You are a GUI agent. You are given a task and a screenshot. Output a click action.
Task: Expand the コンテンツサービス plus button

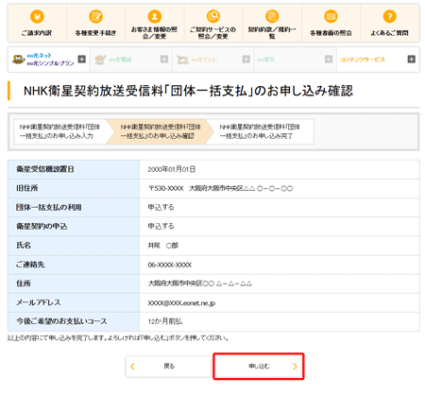(411, 60)
